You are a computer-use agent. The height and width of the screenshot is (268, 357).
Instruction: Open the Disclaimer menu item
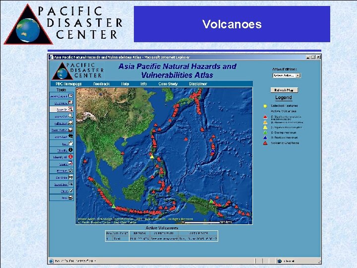(198, 84)
